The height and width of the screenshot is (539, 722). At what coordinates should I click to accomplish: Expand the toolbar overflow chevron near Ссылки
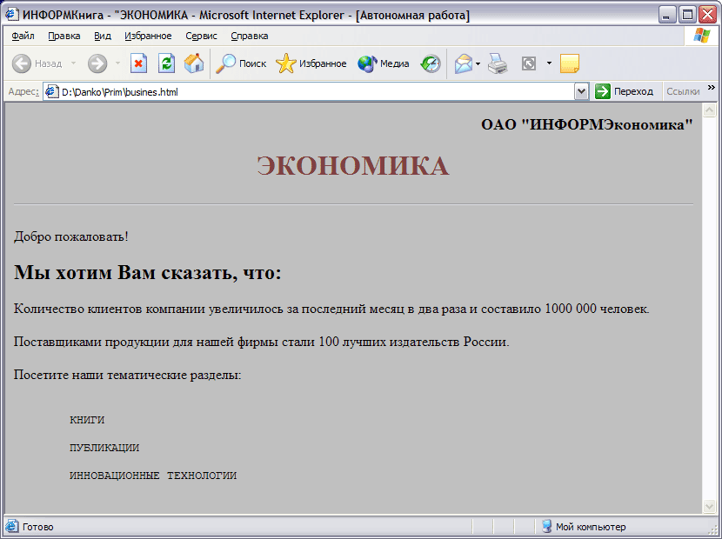[x=711, y=88]
